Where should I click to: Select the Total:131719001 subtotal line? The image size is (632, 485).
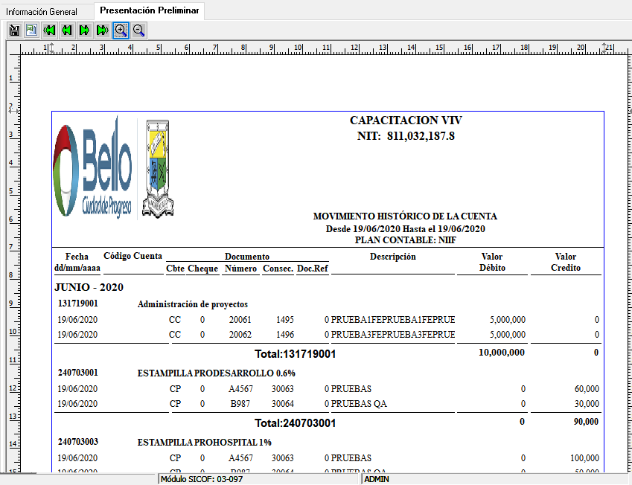click(296, 354)
